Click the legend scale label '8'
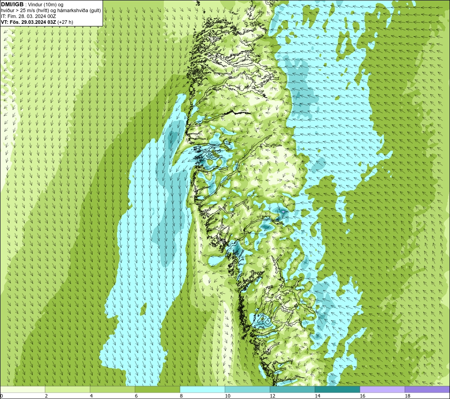The width and height of the screenshot is (450, 399). coord(181,396)
